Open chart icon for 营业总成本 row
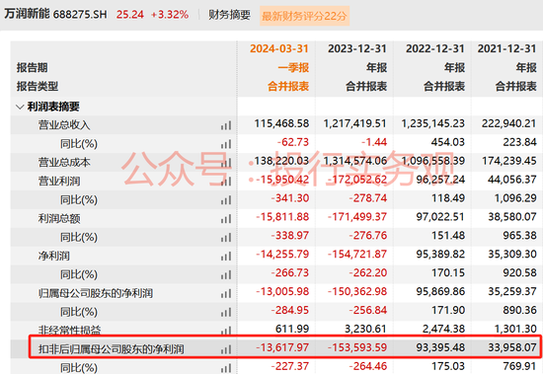The height and width of the screenshot is (374, 543). coord(226,163)
